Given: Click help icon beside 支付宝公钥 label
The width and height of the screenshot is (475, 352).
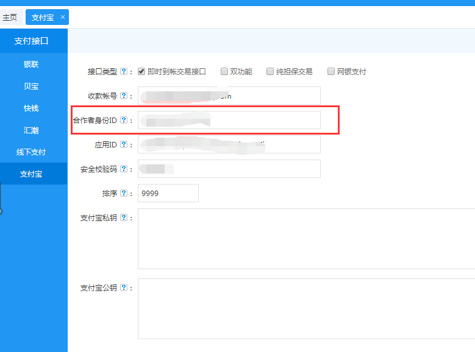Looking at the screenshot, I should tap(124, 287).
